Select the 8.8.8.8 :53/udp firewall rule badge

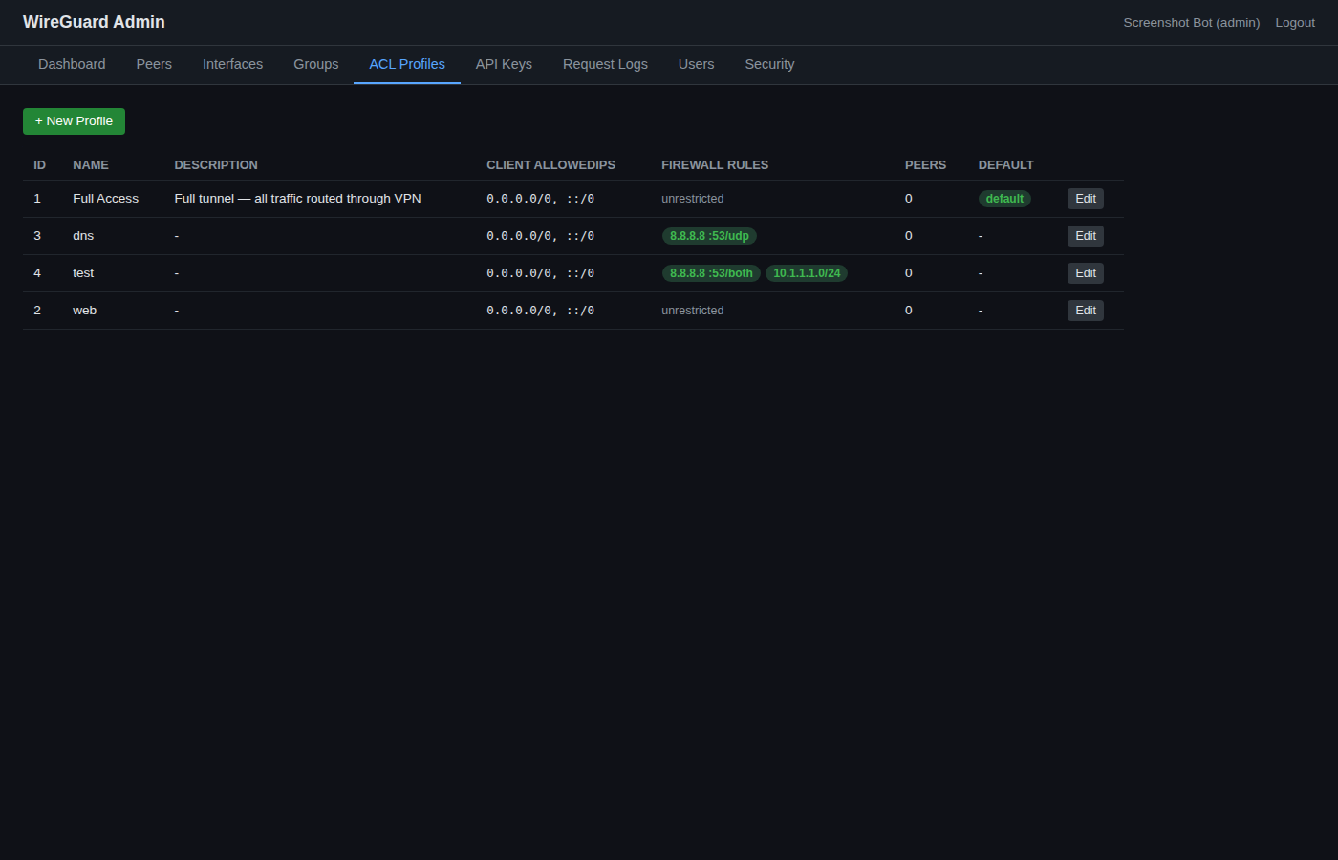(x=709, y=235)
